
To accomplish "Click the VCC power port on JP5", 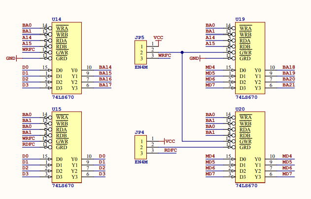I will point(158,38).
